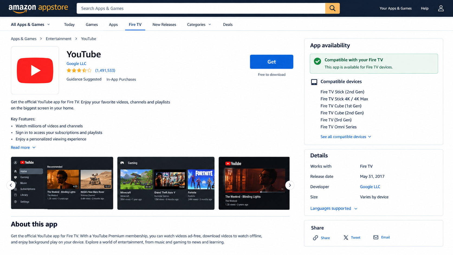This screenshot has width=453, height=255.
Task: Switch to the Today tab
Action: [x=69, y=24]
